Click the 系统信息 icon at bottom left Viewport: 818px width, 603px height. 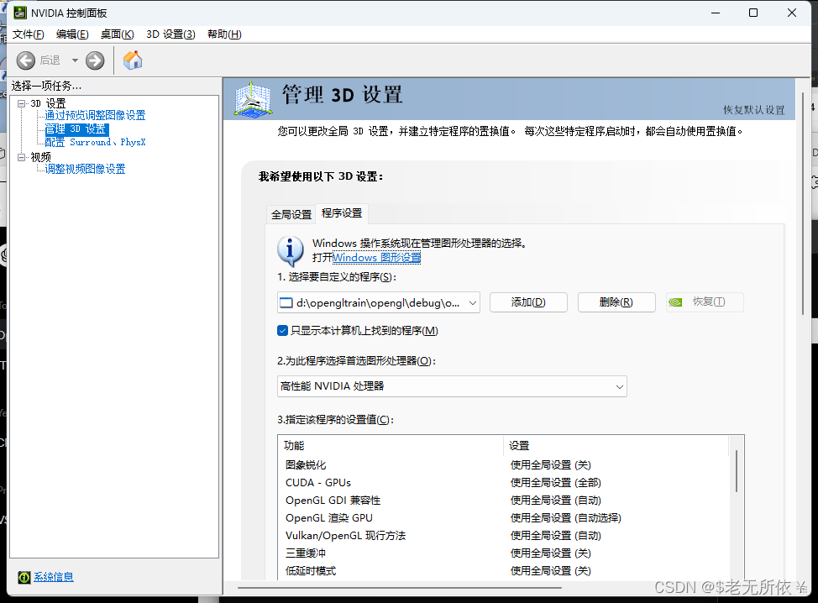[24, 577]
